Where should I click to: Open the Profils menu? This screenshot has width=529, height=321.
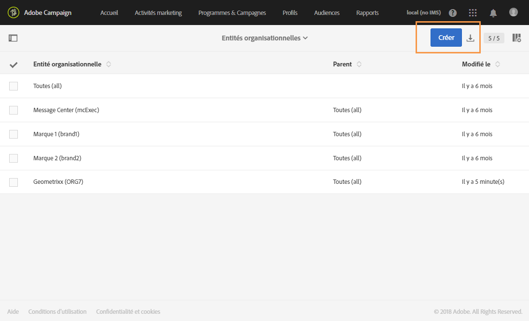290,13
